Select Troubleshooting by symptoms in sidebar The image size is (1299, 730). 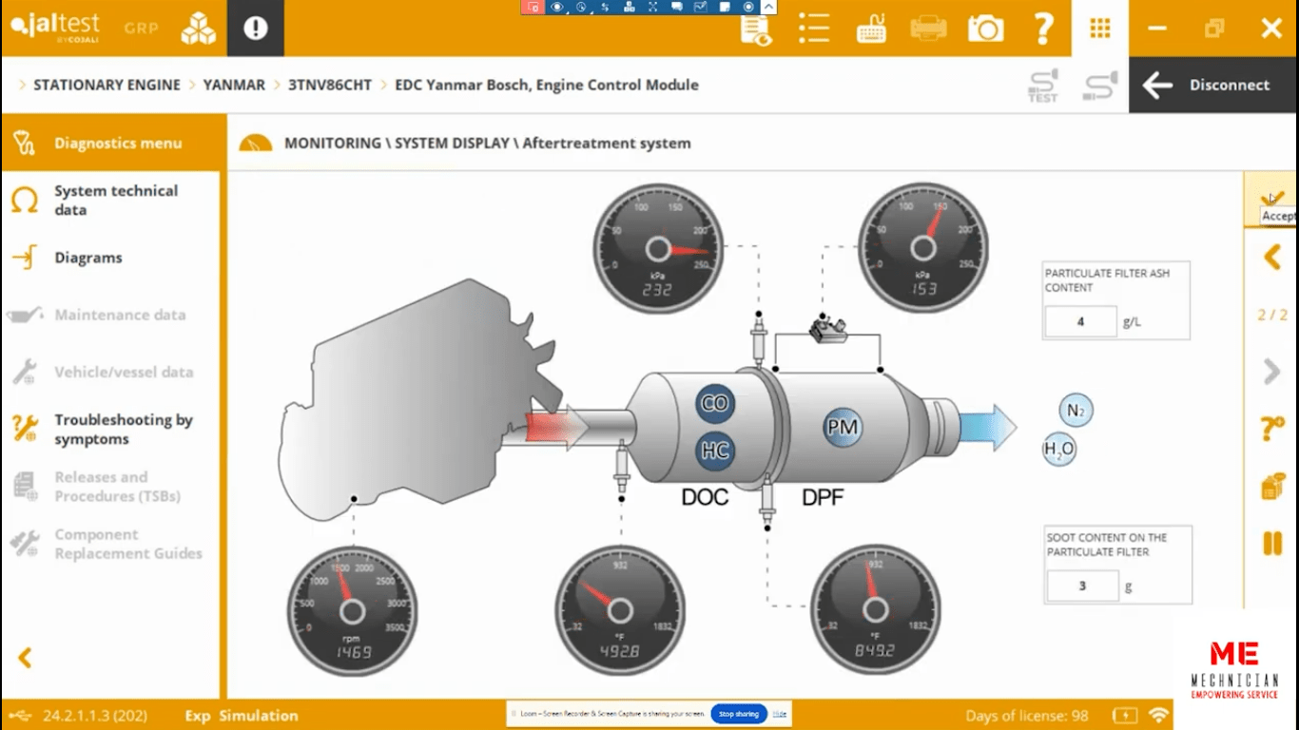(x=124, y=429)
